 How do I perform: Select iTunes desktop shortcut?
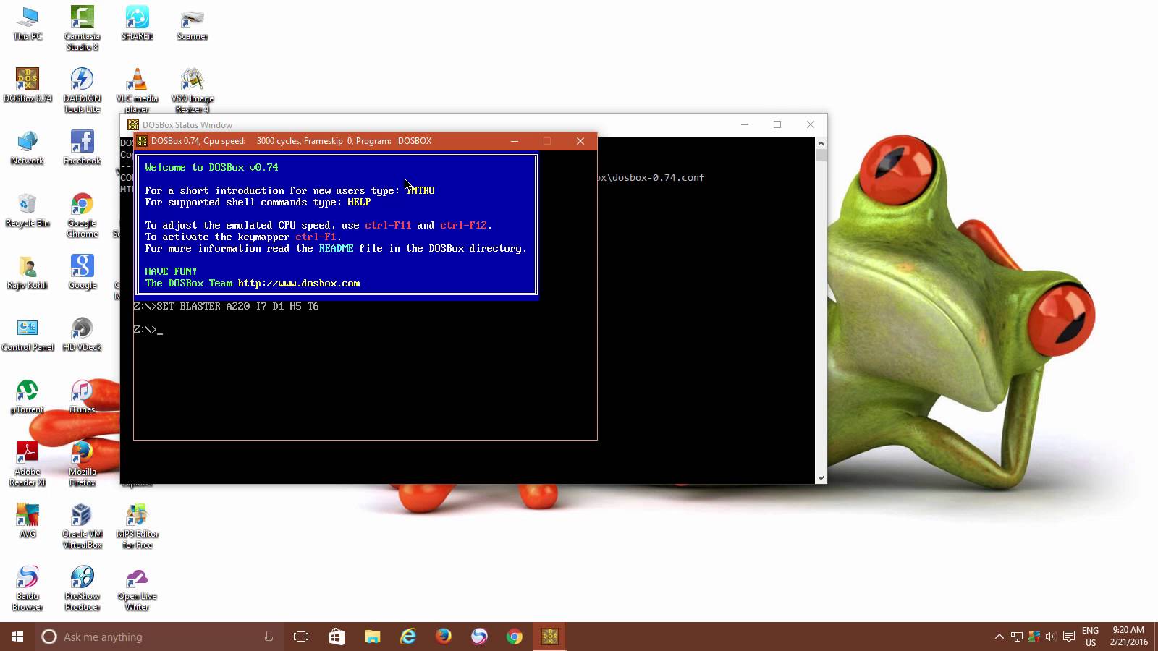pos(82,396)
